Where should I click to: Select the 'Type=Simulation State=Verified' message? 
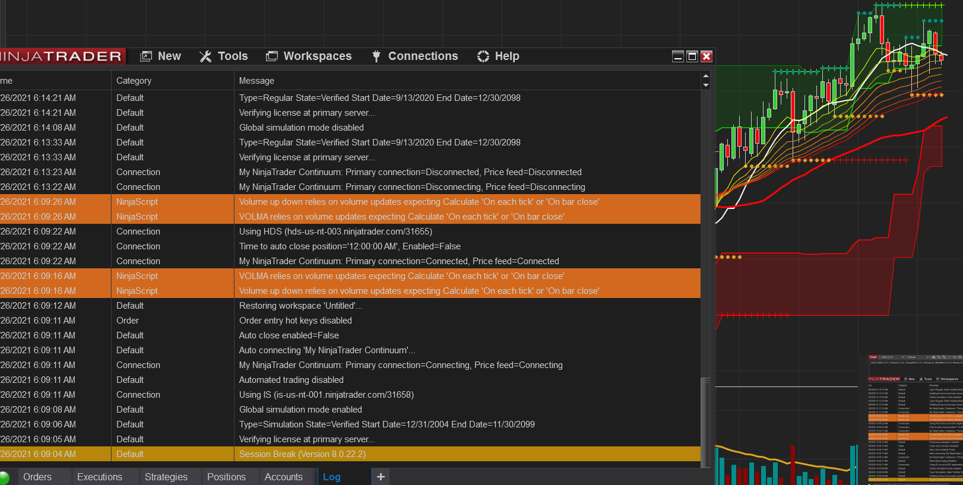(387, 424)
